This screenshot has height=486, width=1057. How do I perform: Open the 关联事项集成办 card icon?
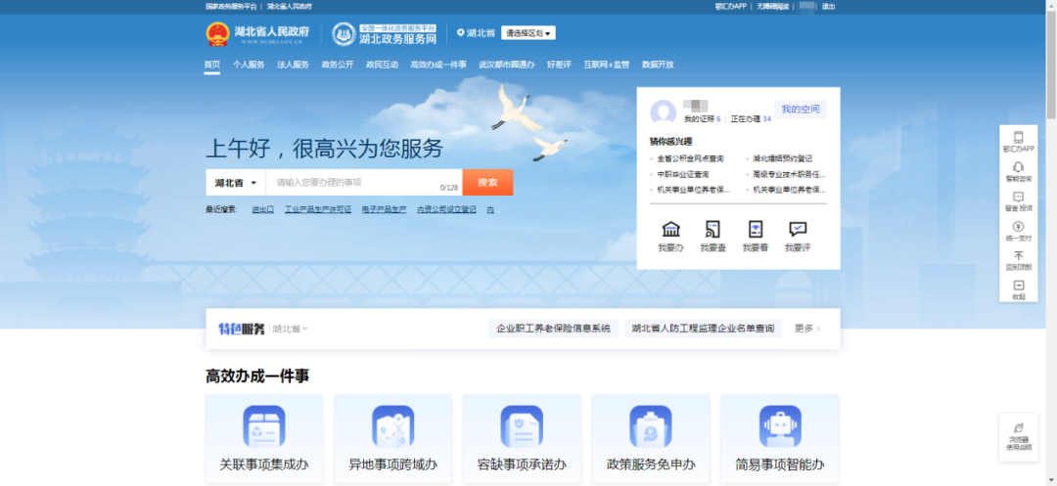[264, 426]
